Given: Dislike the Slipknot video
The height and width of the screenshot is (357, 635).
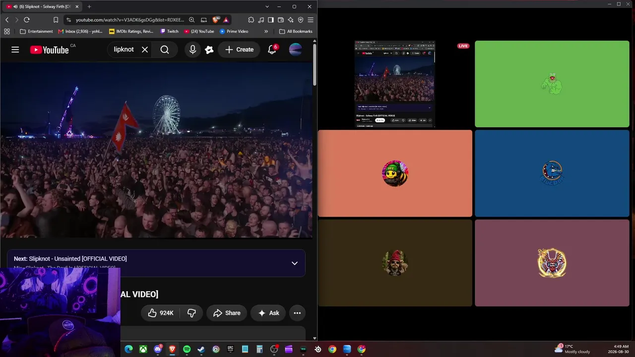Looking at the screenshot, I should click(191, 313).
